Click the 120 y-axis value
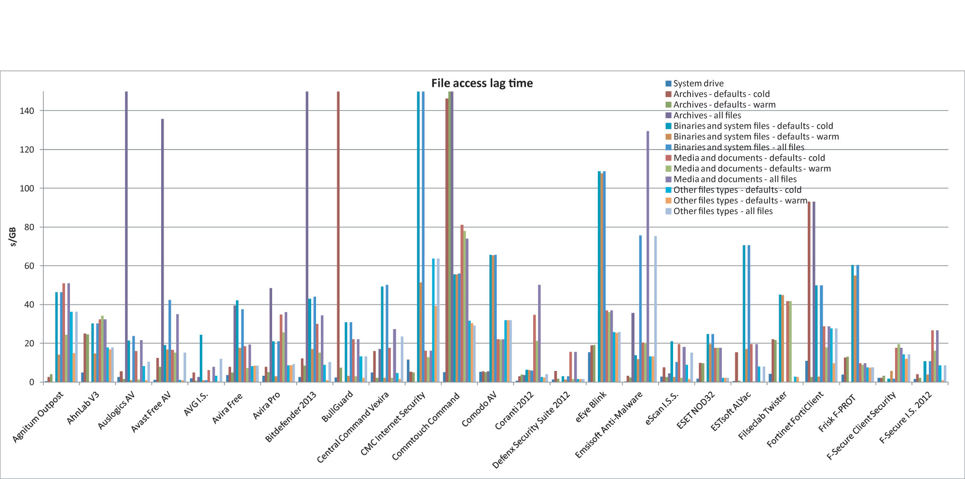This screenshot has width=965, height=479. tap(27, 150)
